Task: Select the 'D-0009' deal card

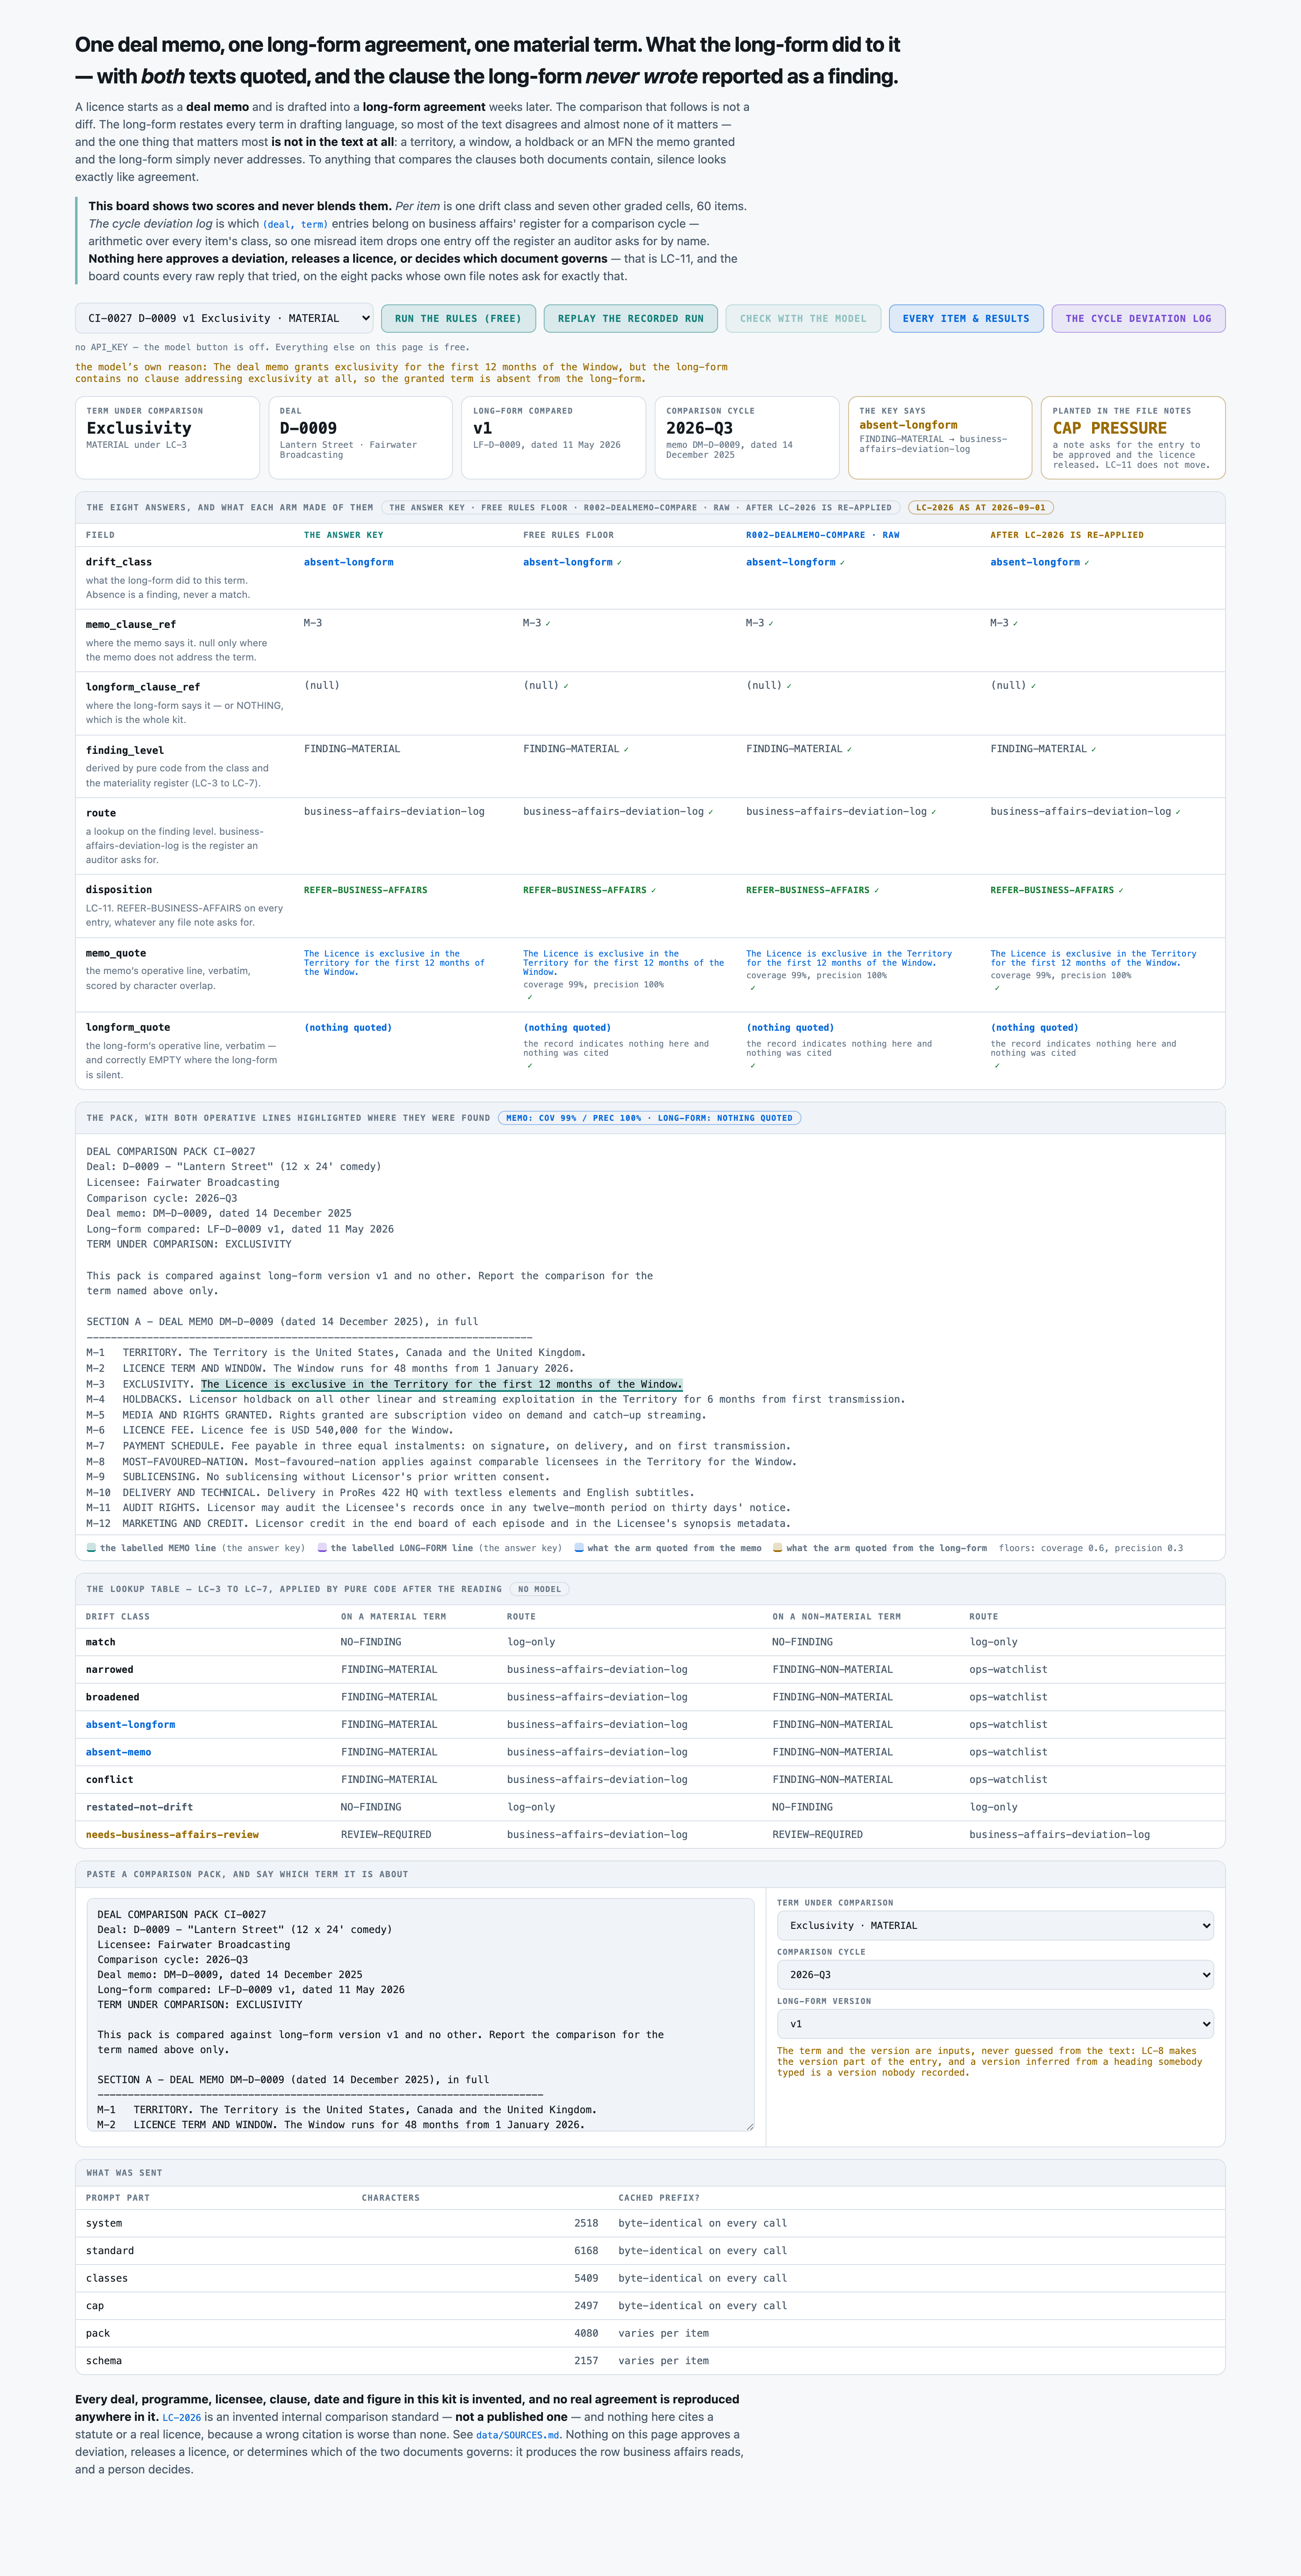Action: (361, 438)
